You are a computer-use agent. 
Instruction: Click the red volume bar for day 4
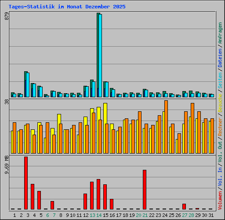coord(33,197)
